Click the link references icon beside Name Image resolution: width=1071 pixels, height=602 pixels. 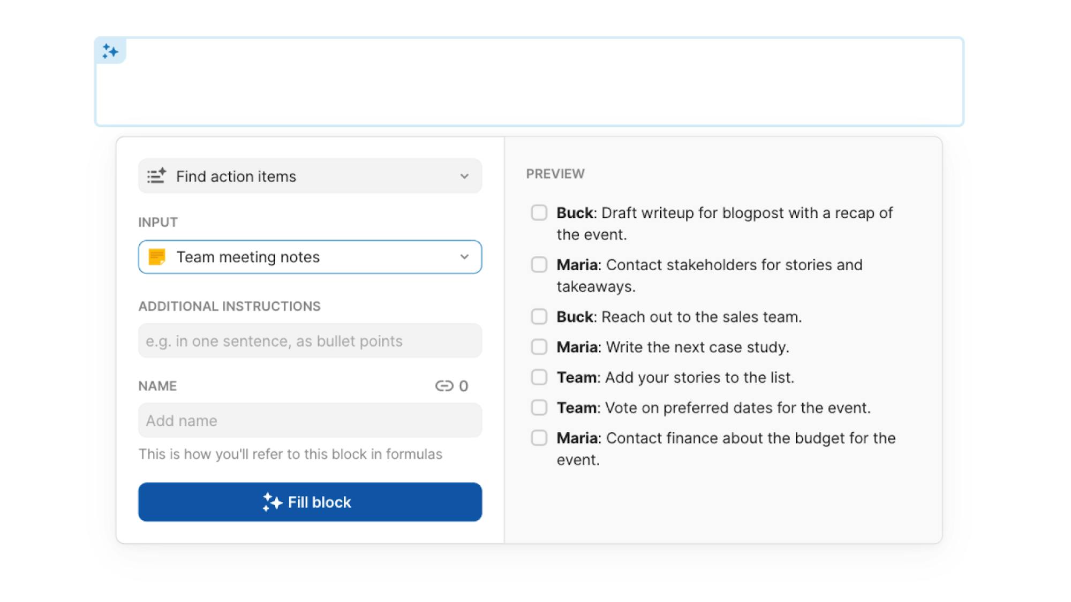[444, 386]
